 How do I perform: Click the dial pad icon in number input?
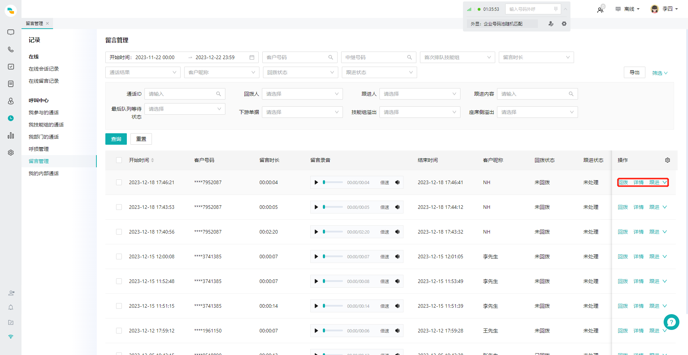pos(556,9)
